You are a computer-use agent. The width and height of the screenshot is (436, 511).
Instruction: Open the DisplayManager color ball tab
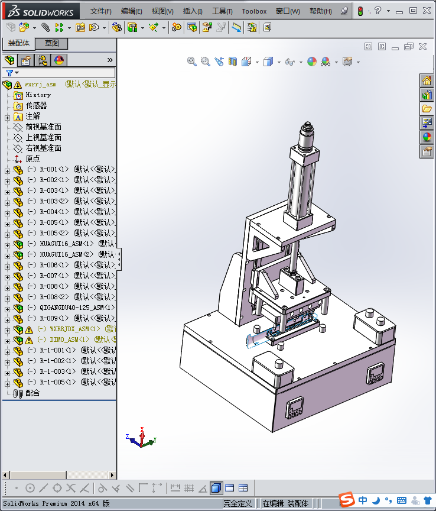pyautogui.click(x=59, y=60)
